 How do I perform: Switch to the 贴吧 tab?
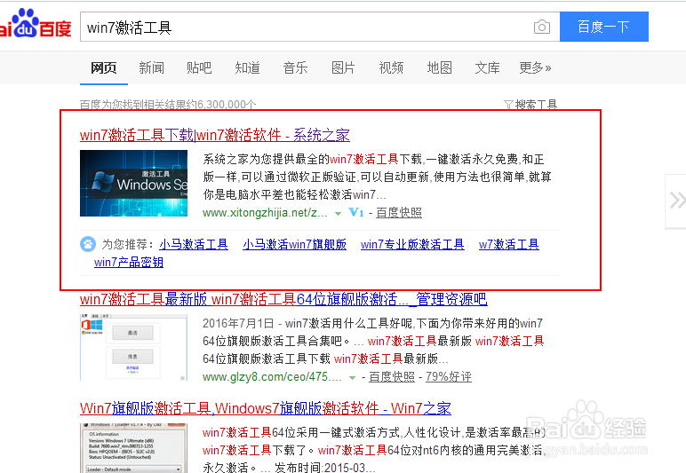pyautogui.click(x=199, y=67)
